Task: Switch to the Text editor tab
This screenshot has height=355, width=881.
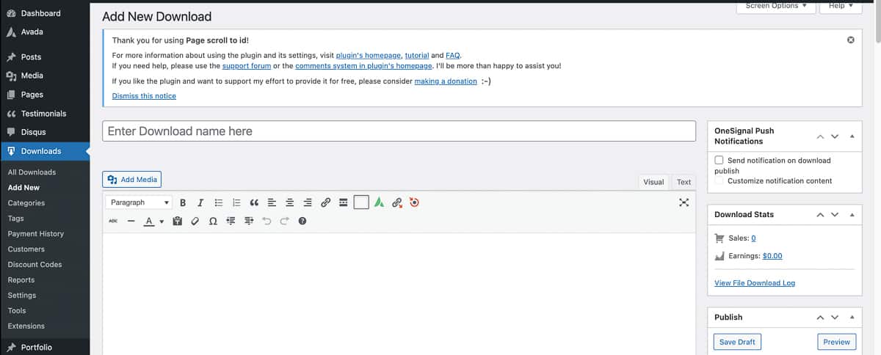Action: point(684,182)
